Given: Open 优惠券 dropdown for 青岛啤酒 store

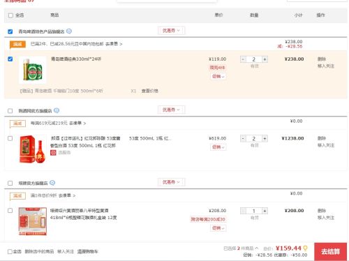Looking at the screenshot, I should tap(171, 31).
